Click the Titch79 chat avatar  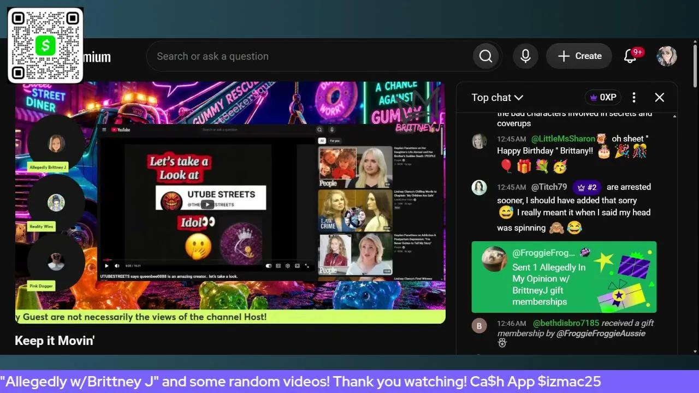(x=479, y=188)
